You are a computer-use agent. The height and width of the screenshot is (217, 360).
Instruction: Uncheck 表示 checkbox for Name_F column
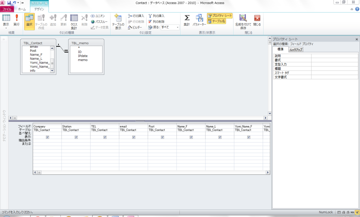coord(191,137)
